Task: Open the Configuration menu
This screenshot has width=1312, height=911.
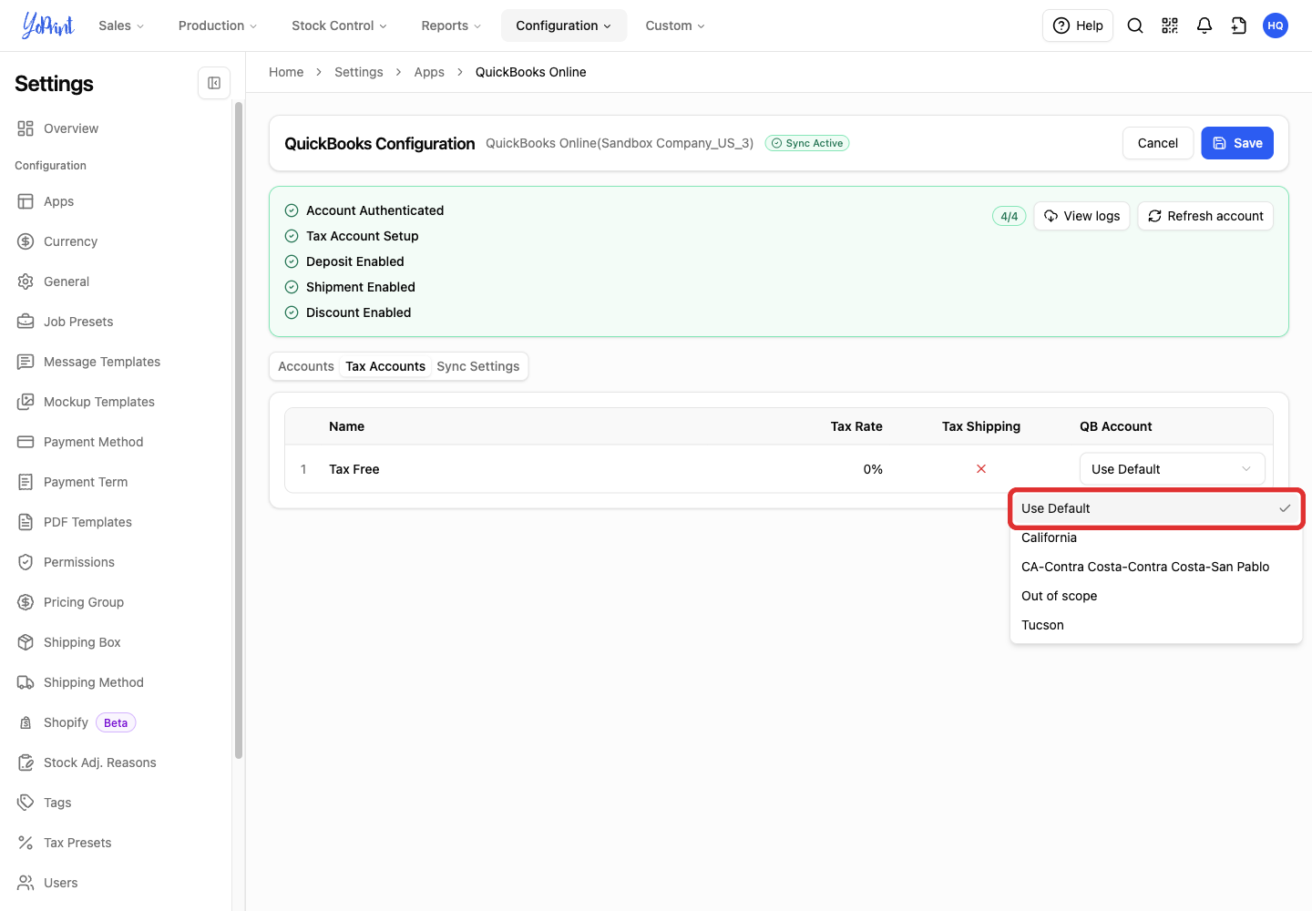Action: [x=564, y=26]
